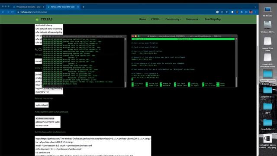The image size is (277, 156).
Task: Open the RoadTripMap nav link
Action: pos(213,19)
